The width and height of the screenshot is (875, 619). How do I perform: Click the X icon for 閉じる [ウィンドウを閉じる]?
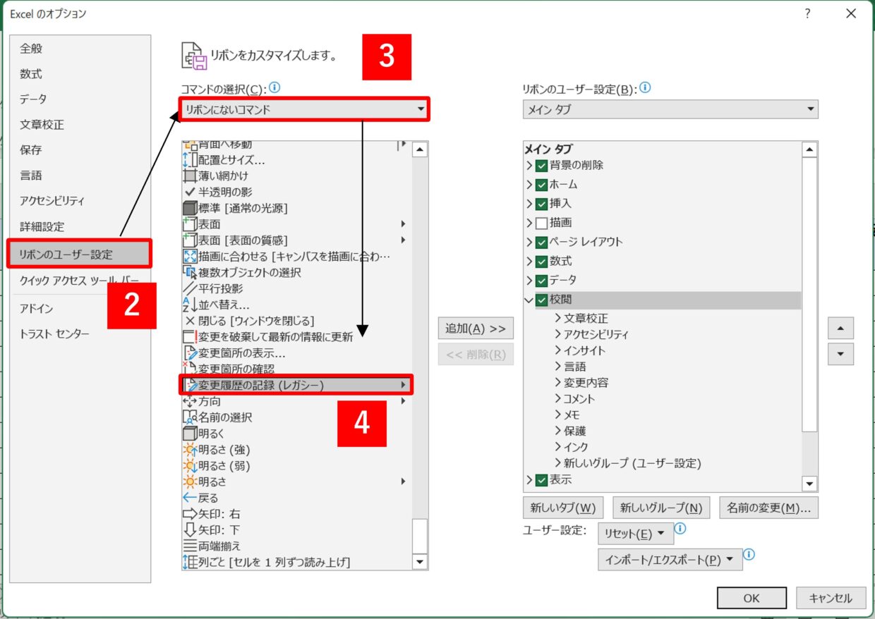[190, 321]
